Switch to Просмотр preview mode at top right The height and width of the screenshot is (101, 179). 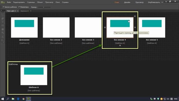coord(139,3)
